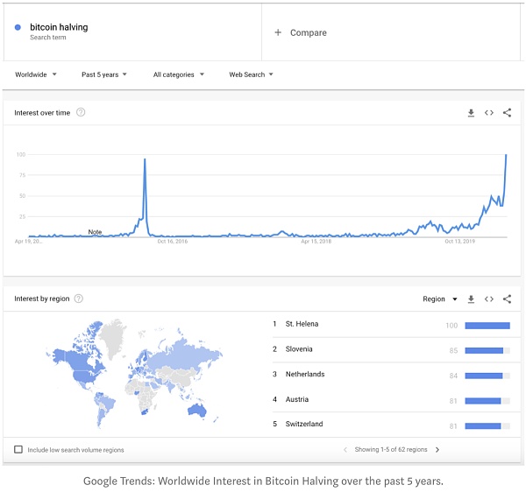Share the Interest over time chart
This screenshot has height=492, width=526.
[x=507, y=113]
